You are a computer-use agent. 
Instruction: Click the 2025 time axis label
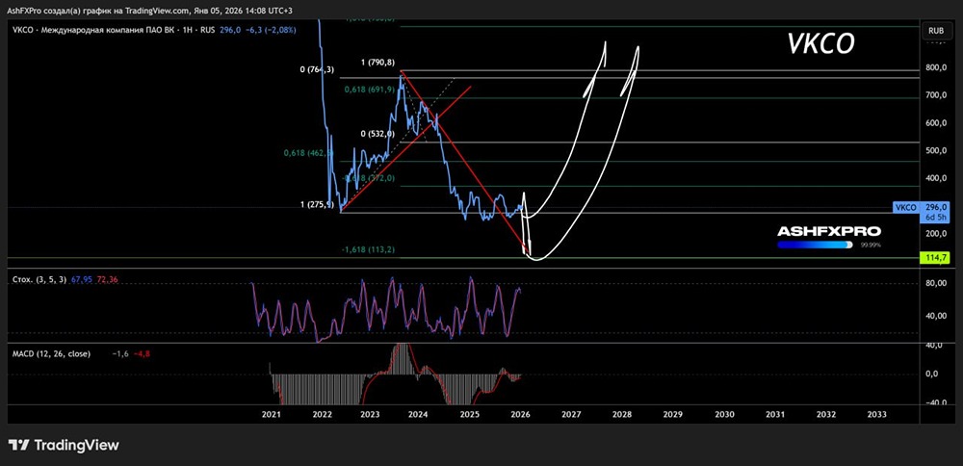pos(469,414)
